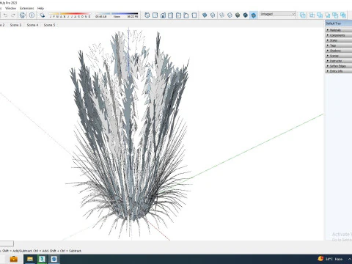352x264 pixels.
Task: Click the Default Tray title bar
Action: coord(339,23)
